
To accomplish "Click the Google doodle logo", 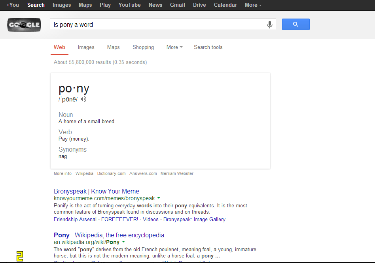I will [24, 25].
